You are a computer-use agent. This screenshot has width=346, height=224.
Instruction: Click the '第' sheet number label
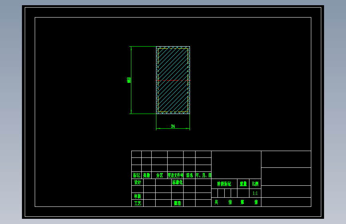click(x=242, y=202)
